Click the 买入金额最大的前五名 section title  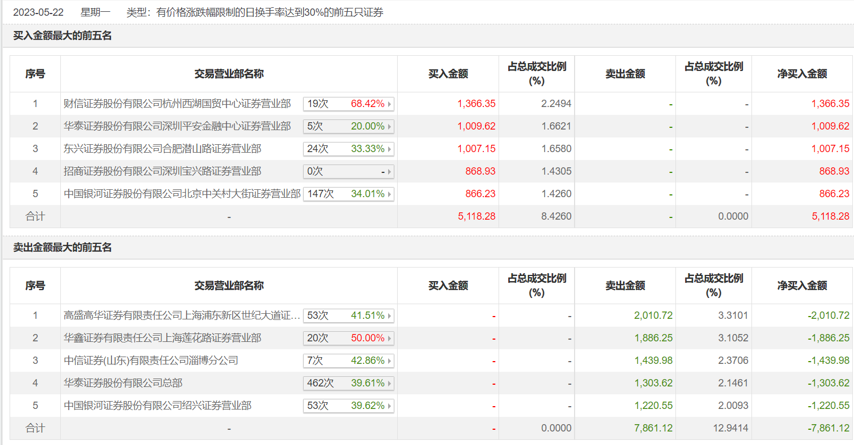63,35
